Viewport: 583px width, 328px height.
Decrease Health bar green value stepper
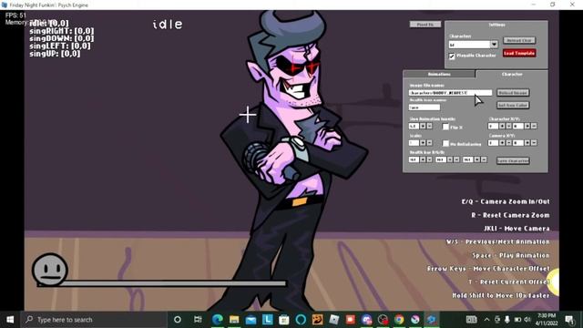click(x=456, y=159)
